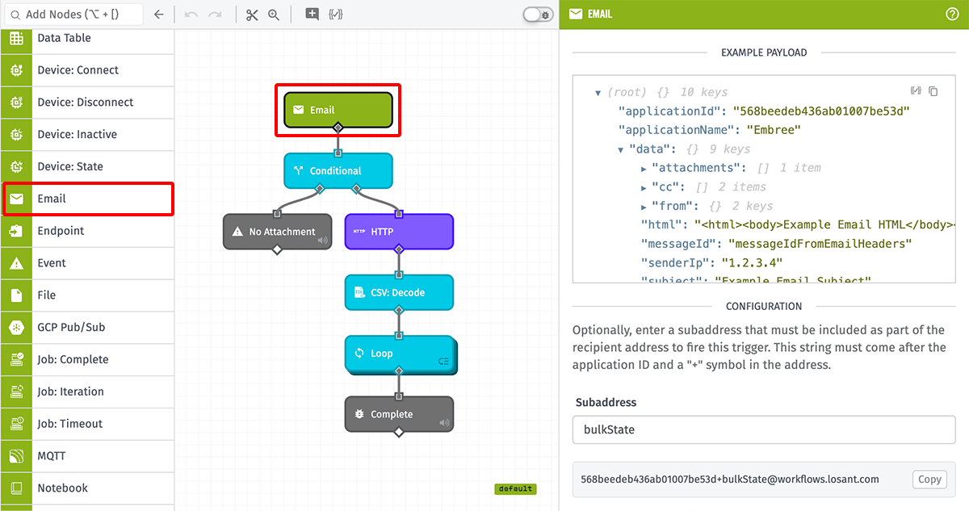Click the Notebook palette icon
This screenshot has height=511, width=969.
[16, 488]
